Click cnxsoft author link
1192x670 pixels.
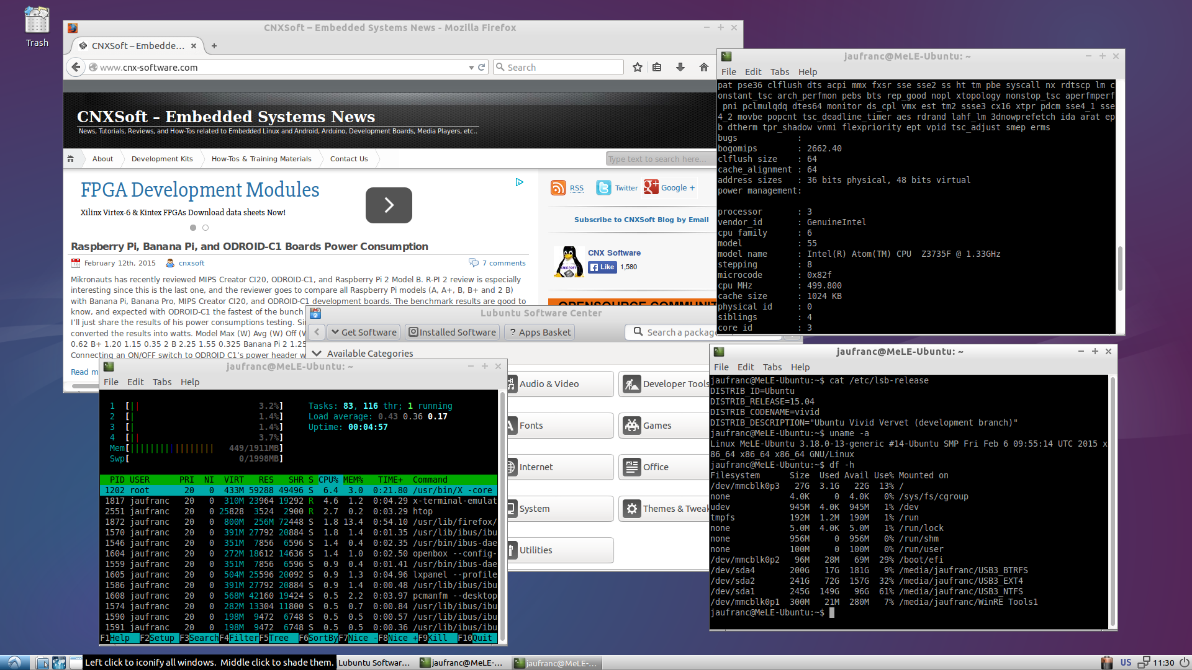191,263
